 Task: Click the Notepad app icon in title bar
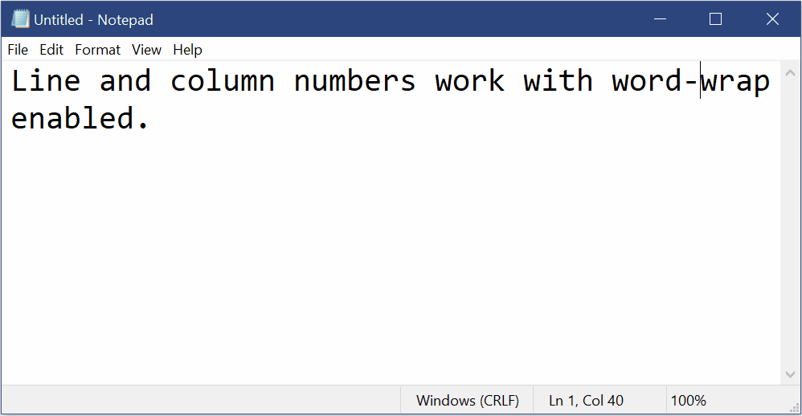[x=19, y=19]
